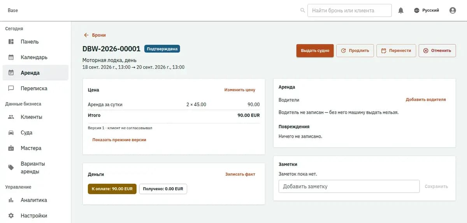The width and height of the screenshot is (467, 223).
Task: Click Добавить водителя link
Action: point(426,100)
